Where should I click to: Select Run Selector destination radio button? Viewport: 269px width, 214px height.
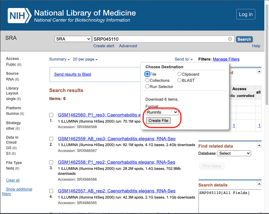pos(147,86)
